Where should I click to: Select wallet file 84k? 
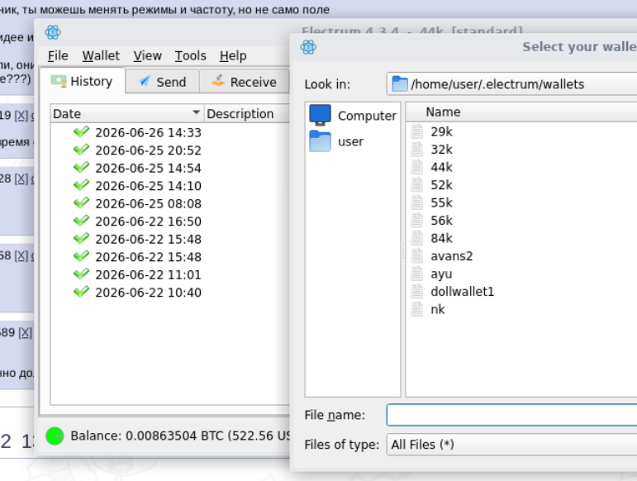pos(441,238)
